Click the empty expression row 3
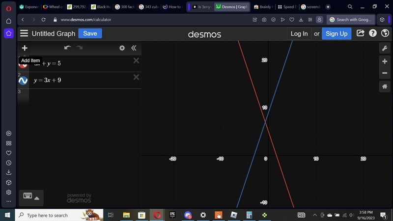 pyautogui.click(x=85, y=96)
